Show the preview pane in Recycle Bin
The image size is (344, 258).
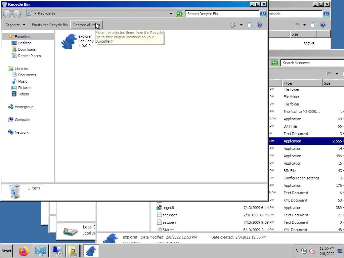coord(250,25)
